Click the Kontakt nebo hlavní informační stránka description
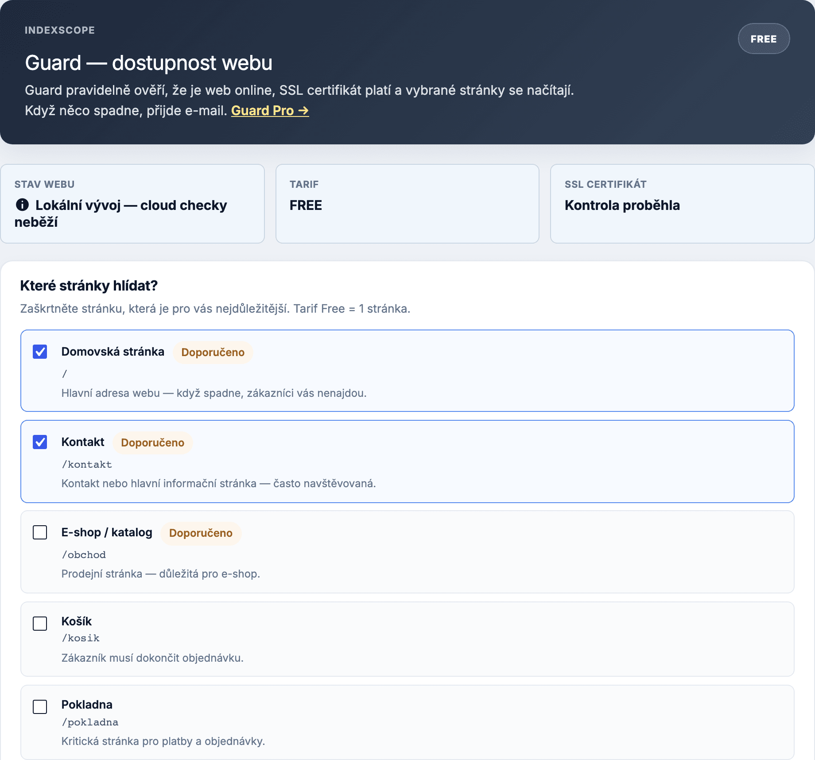The width and height of the screenshot is (815, 760). (x=218, y=484)
